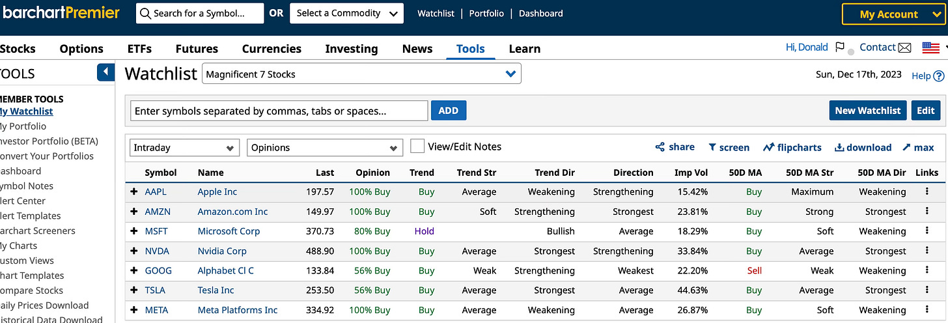Open the Stocks menu

pyautogui.click(x=18, y=49)
